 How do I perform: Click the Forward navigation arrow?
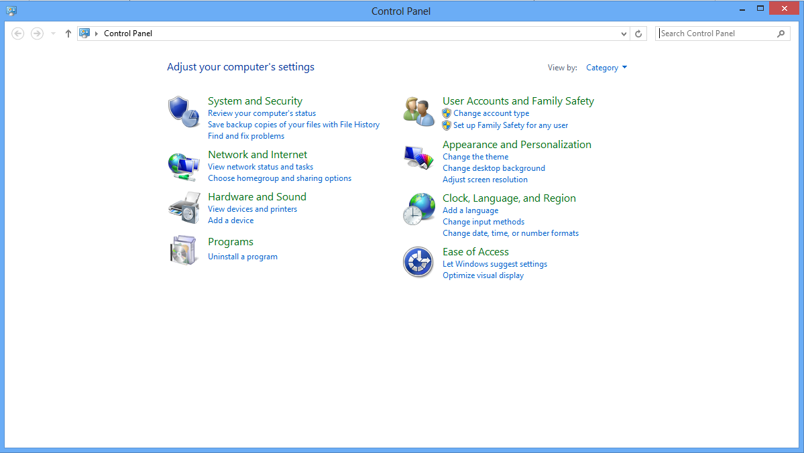pyautogui.click(x=37, y=34)
